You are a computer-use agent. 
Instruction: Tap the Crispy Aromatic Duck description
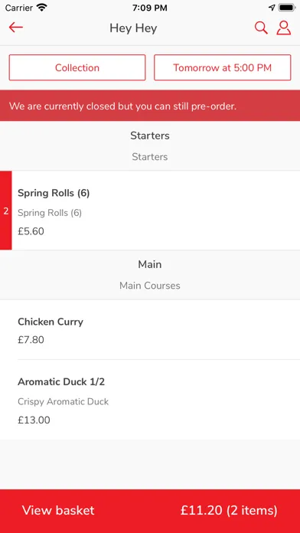click(x=64, y=401)
